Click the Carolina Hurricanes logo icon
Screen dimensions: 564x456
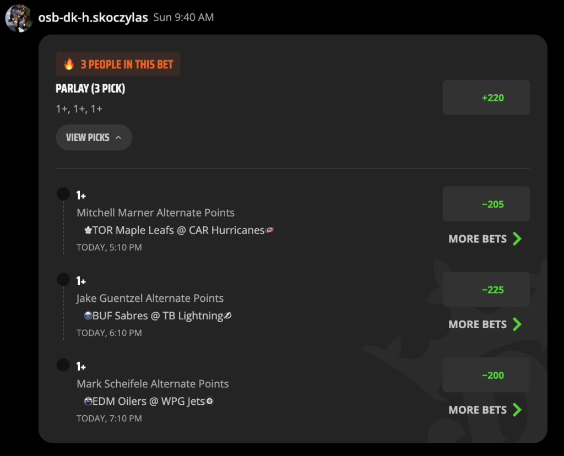click(x=269, y=230)
